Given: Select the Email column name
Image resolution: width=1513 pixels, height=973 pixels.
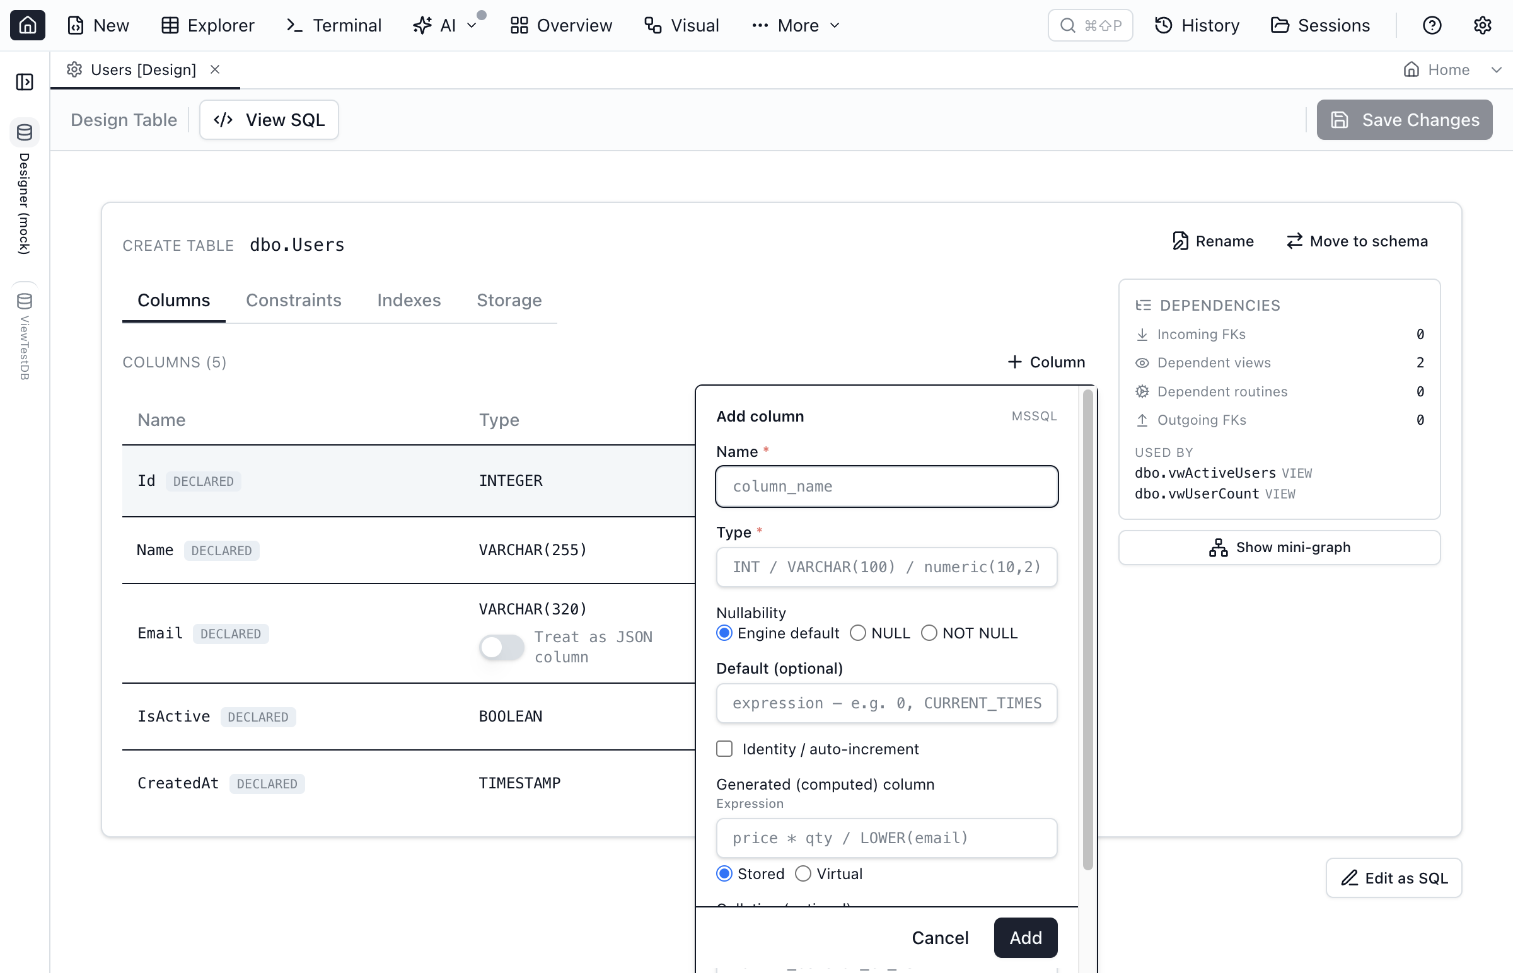Looking at the screenshot, I should pyautogui.click(x=160, y=633).
